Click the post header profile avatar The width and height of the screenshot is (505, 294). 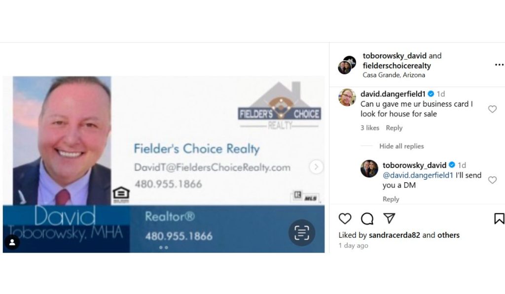(x=347, y=65)
